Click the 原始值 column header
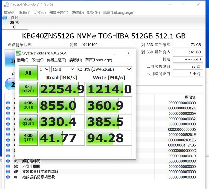The height and width of the screenshot is (189, 209). tap(190, 97)
